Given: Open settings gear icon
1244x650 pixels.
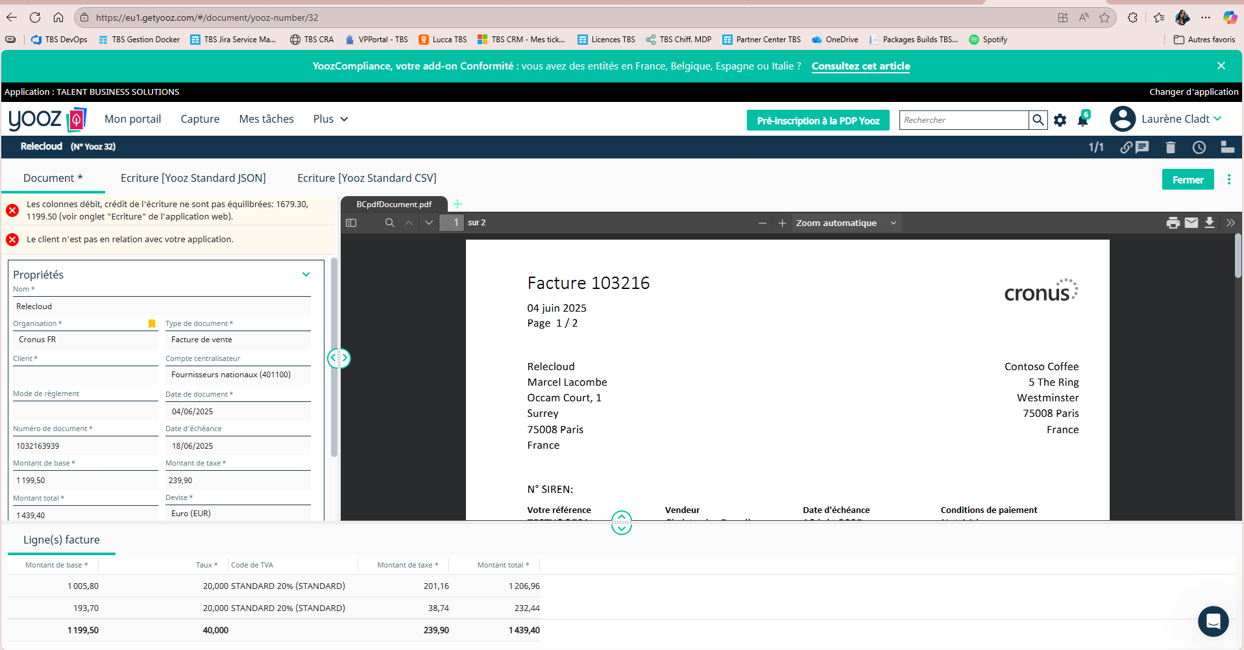Looking at the screenshot, I should 1060,120.
